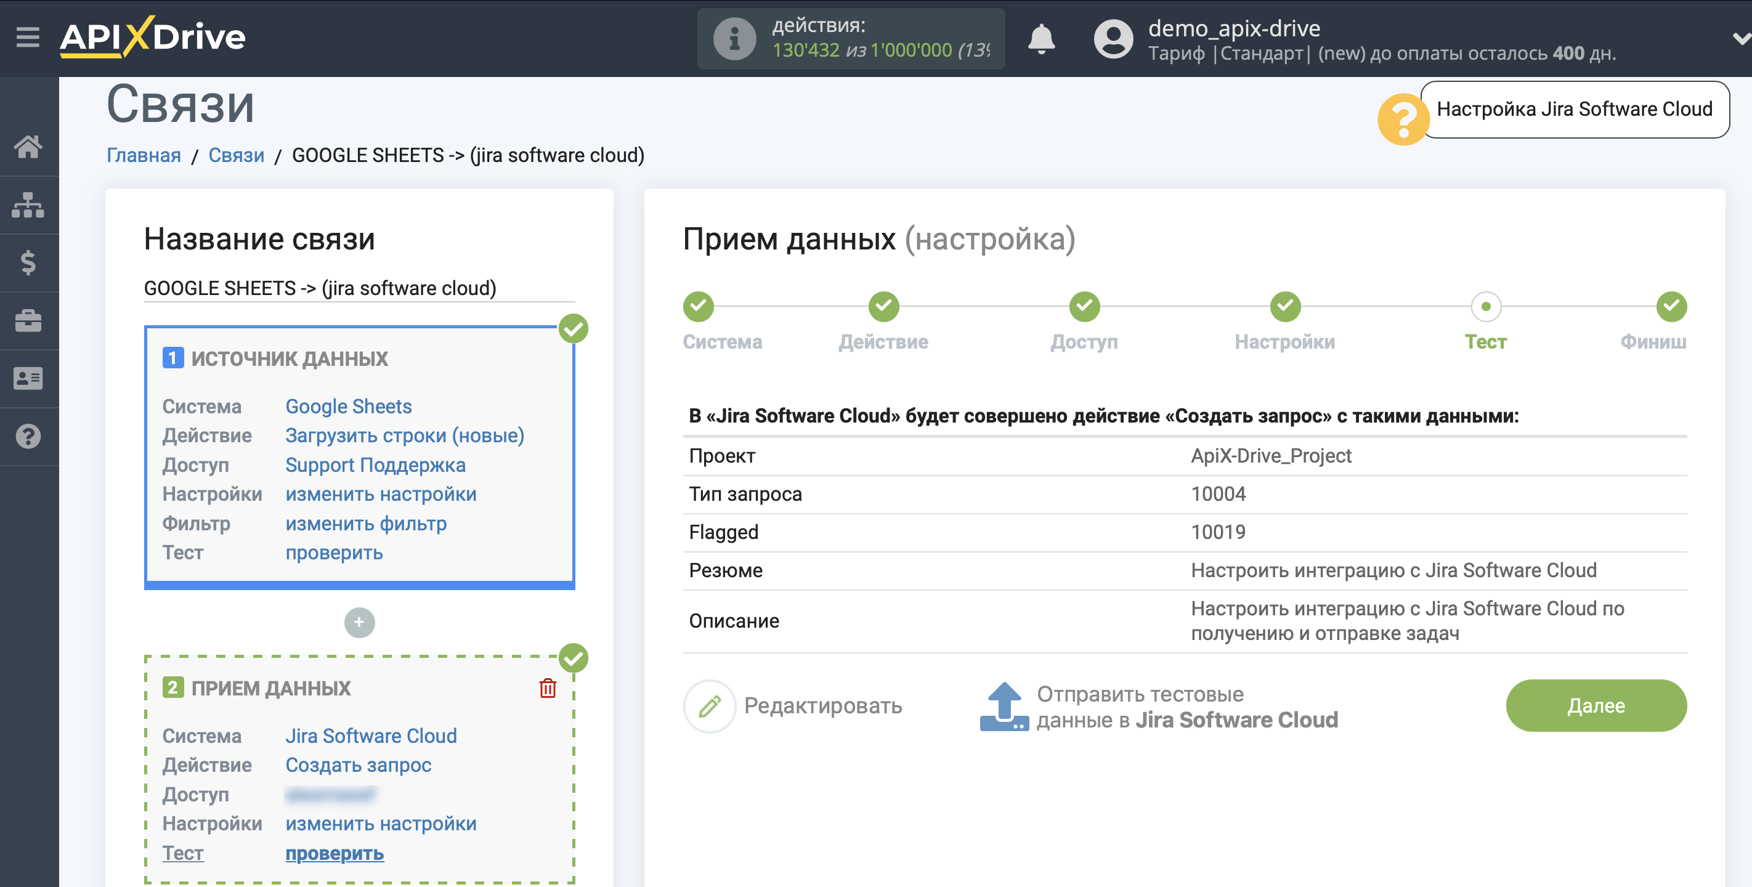Click the user avatar icon

coord(1113,39)
